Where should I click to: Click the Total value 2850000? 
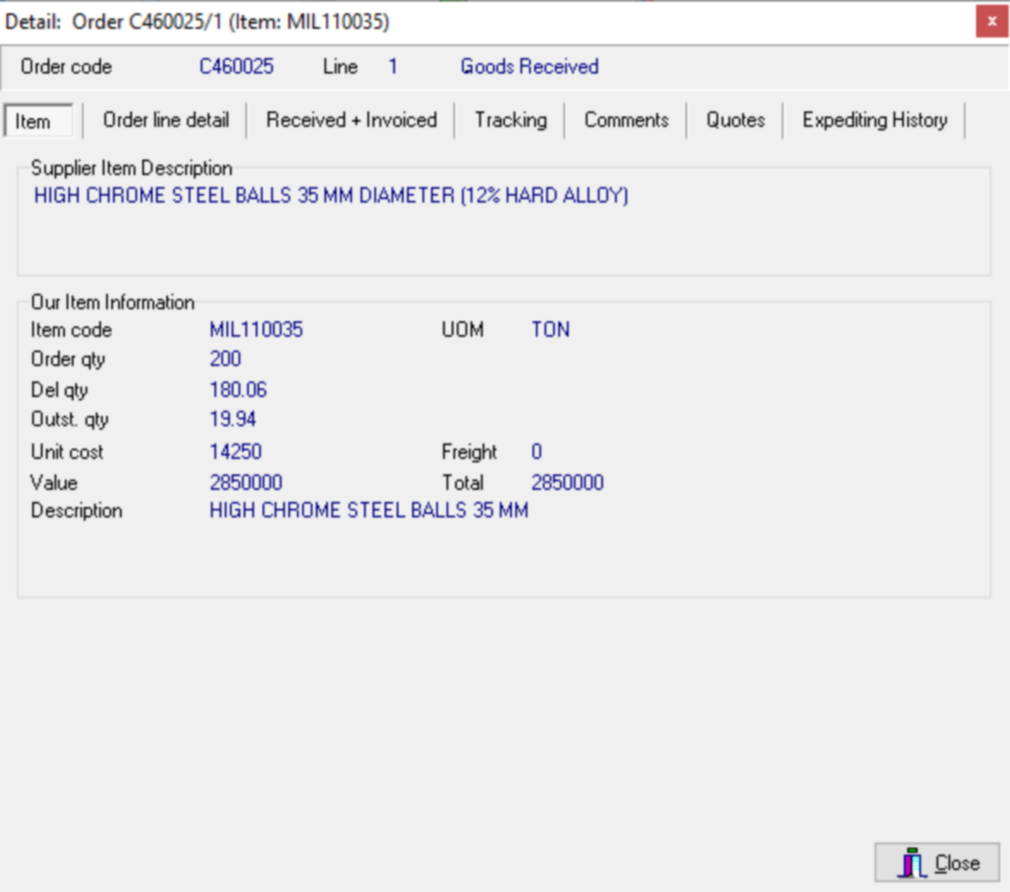pos(568,483)
